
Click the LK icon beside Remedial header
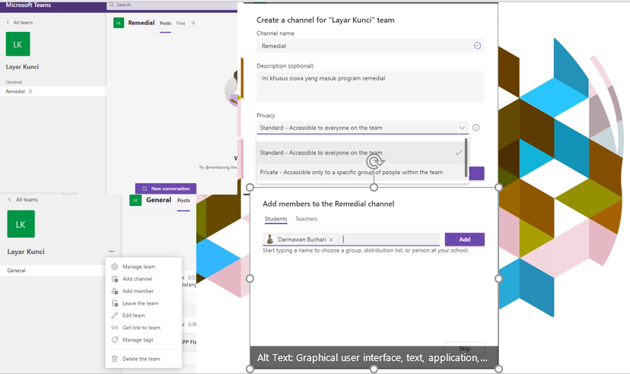(119, 24)
